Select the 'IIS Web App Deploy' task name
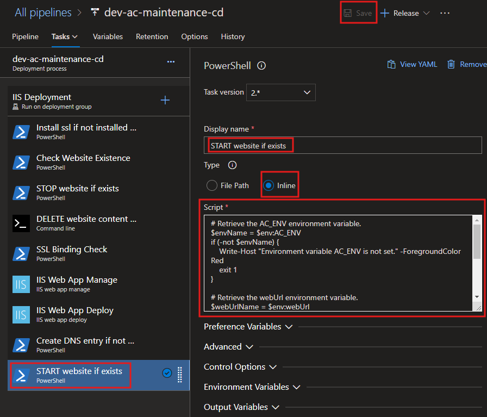487x417 pixels. click(75, 310)
